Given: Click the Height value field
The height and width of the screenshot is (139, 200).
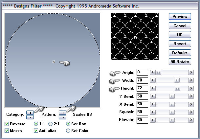Looking at the screenshot, I should pyautogui.click(x=142, y=88).
